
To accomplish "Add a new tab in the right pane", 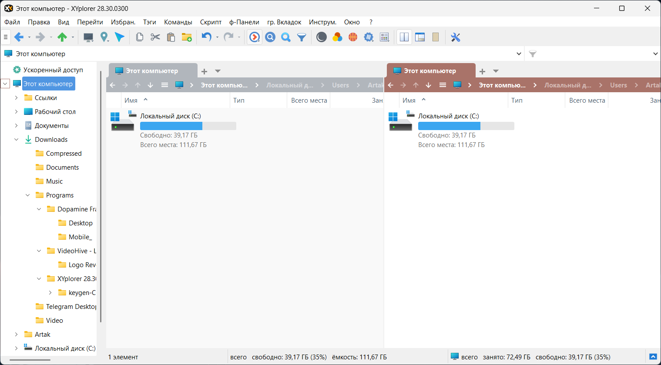I will [482, 71].
